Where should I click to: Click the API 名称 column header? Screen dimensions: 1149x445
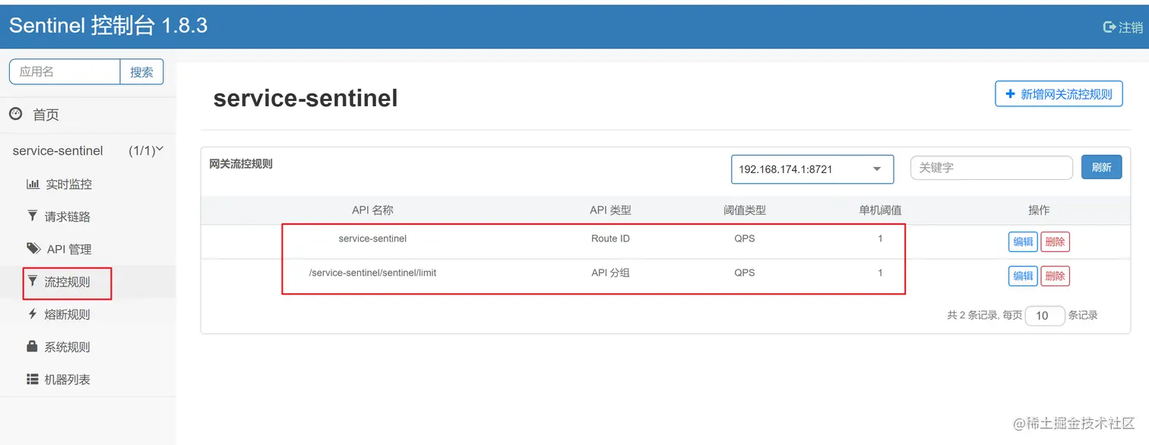click(372, 210)
